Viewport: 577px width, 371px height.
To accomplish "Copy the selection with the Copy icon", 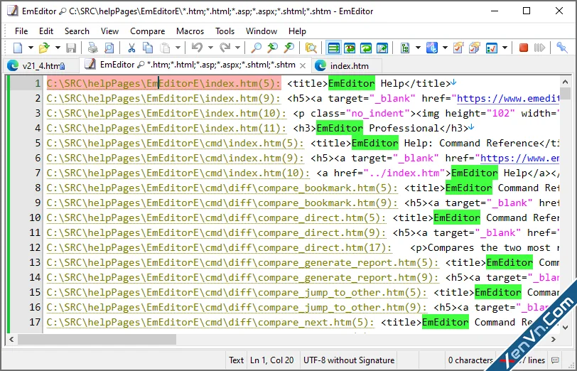I will [x=148, y=48].
